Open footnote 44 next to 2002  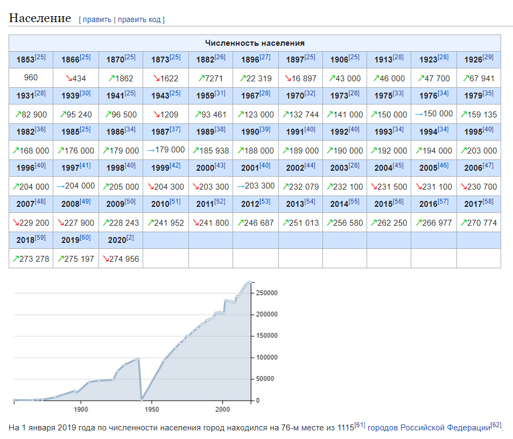310,165
